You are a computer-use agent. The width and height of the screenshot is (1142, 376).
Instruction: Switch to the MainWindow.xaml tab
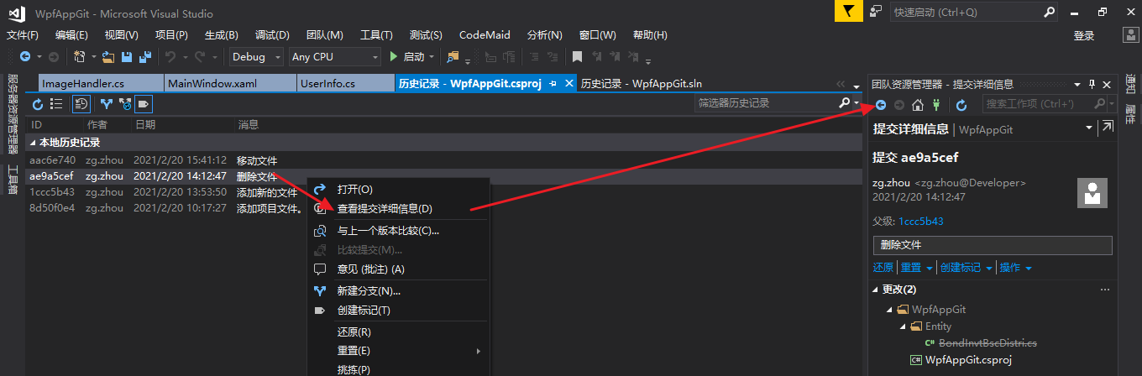(229, 84)
